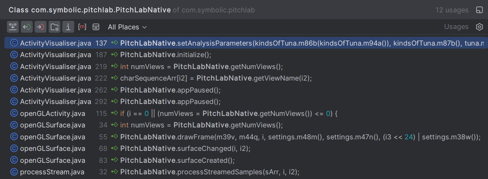This screenshot has height=179, width=488.
Task: Click the class icon beside processStream.java
Action: point(14,172)
